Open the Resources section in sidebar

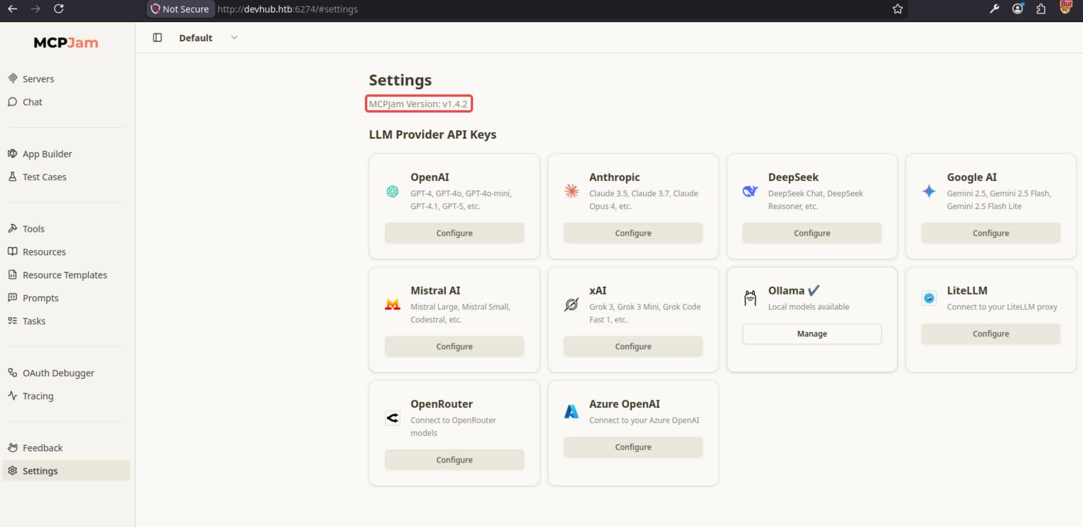click(66, 252)
